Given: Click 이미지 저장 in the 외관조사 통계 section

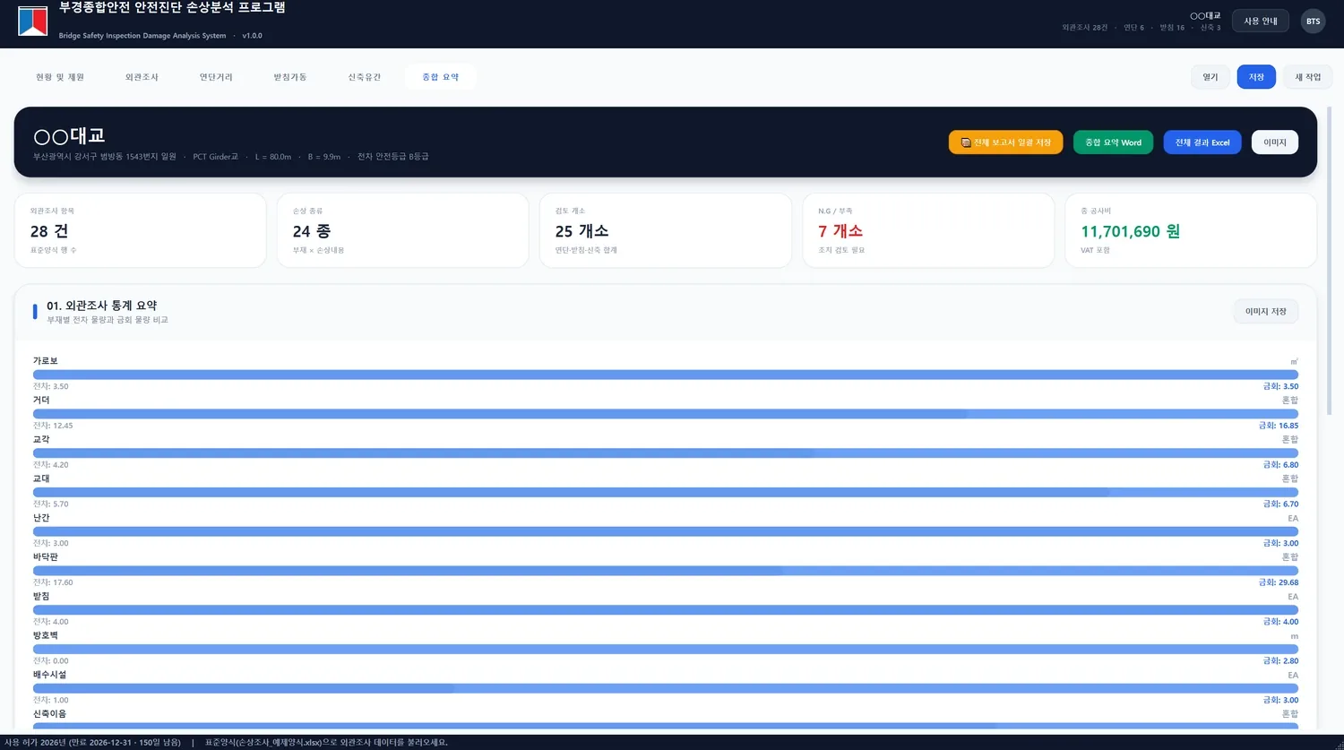Looking at the screenshot, I should (1266, 312).
